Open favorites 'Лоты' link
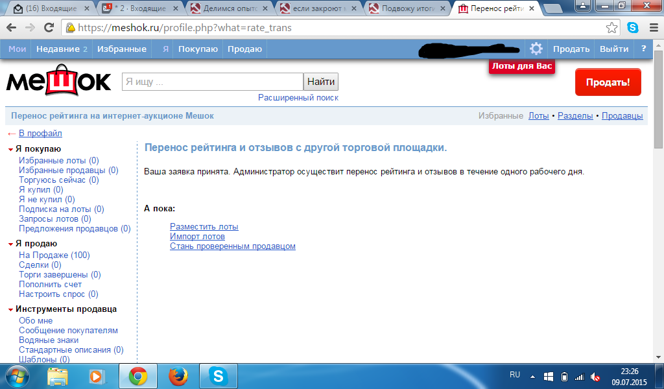 [539, 115]
